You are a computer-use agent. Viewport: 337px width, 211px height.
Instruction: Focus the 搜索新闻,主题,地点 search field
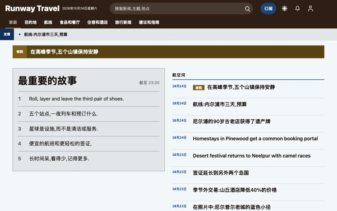click(x=181, y=8)
